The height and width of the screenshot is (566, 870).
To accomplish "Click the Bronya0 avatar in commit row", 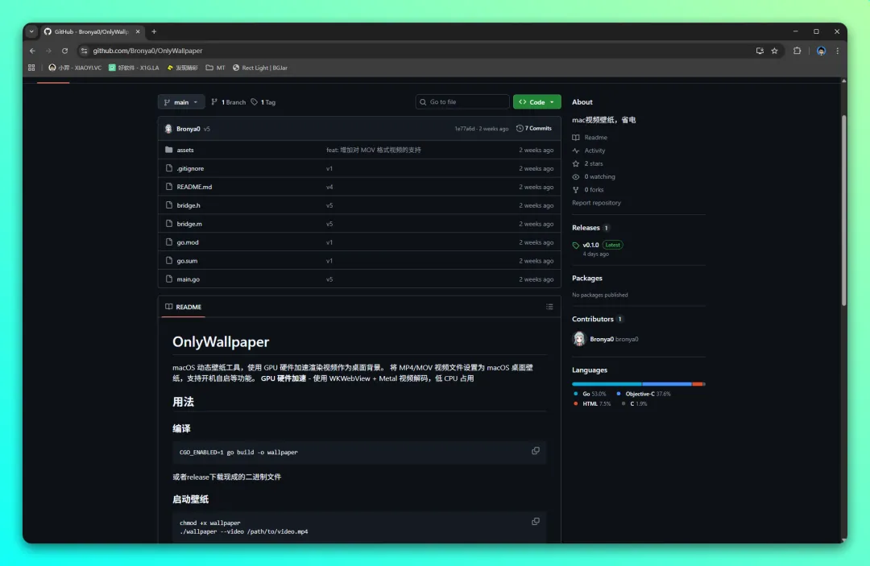I will [168, 129].
